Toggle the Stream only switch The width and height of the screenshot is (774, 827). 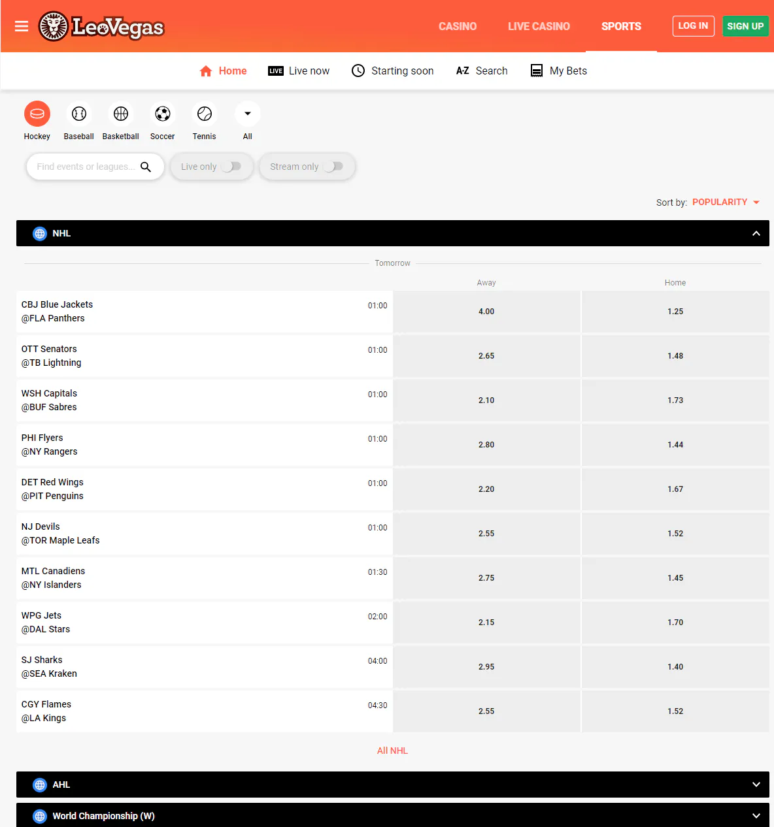(x=333, y=167)
